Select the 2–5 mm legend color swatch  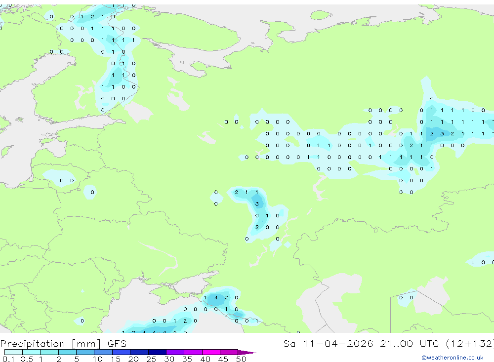point(67,352)
